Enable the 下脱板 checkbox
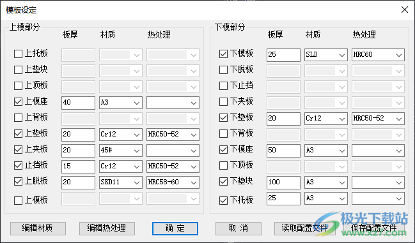This screenshot has height=243, width=415. pyautogui.click(x=223, y=70)
